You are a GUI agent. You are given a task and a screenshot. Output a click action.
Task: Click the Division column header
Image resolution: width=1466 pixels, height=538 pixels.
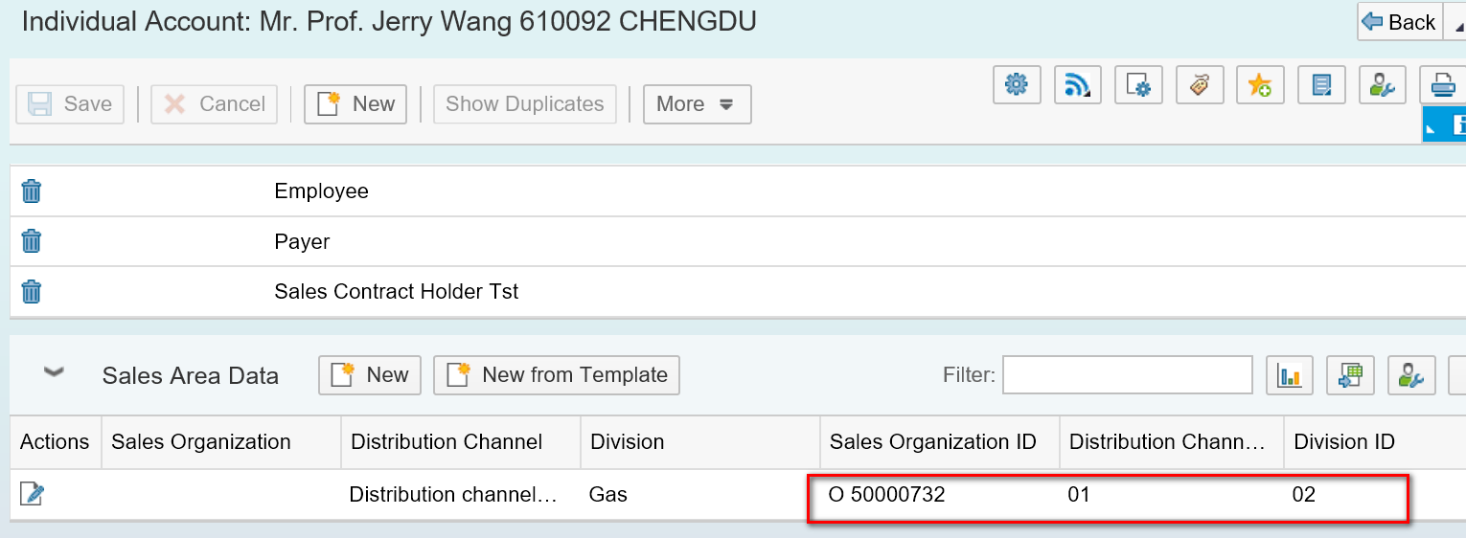pos(627,442)
